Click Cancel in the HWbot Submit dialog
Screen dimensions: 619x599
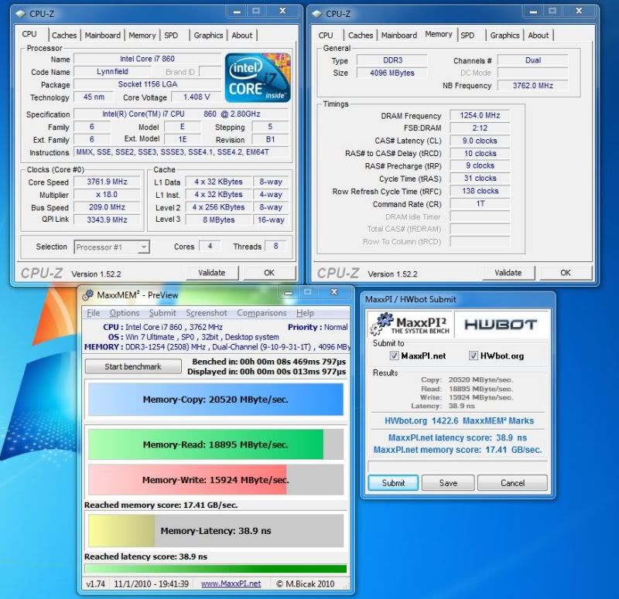512,483
